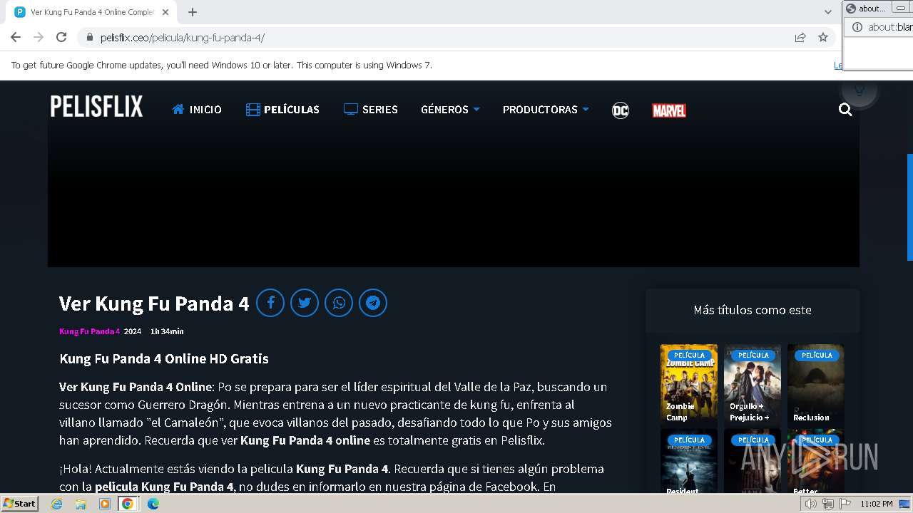Screen dimensions: 913x513
Task: View site information lock icon
Action: [x=89, y=38]
